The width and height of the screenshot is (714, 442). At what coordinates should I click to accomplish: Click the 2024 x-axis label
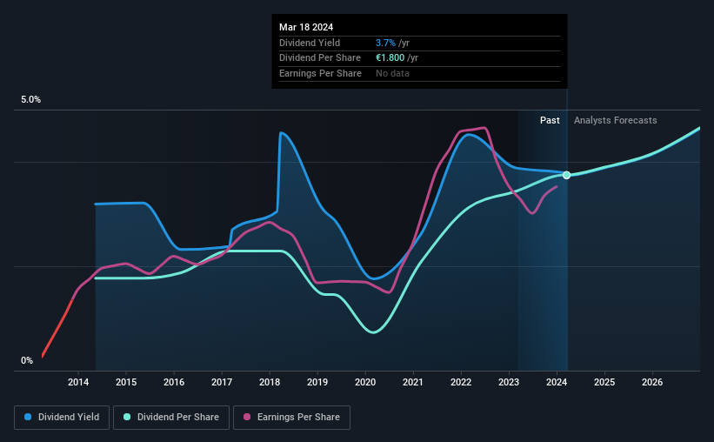tap(557, 382)
